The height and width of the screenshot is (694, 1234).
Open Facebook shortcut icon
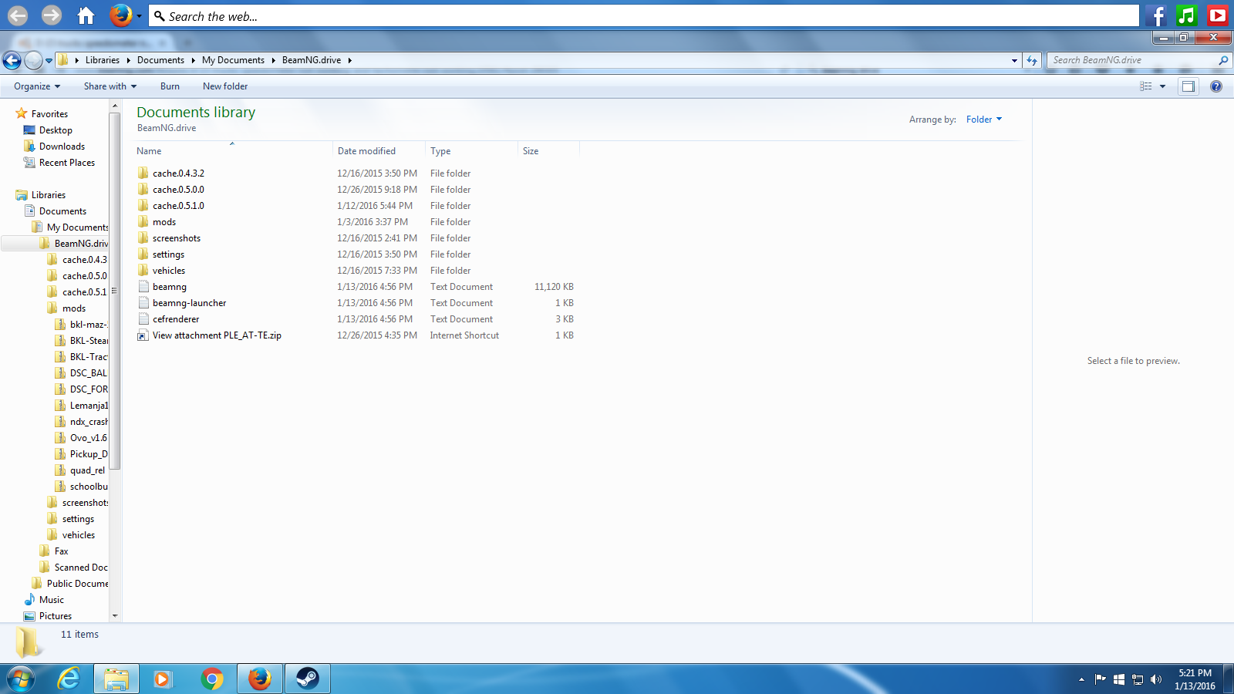(x=1155, y=15)
